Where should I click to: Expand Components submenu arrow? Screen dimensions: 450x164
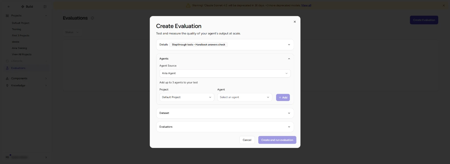click(46, 78)
